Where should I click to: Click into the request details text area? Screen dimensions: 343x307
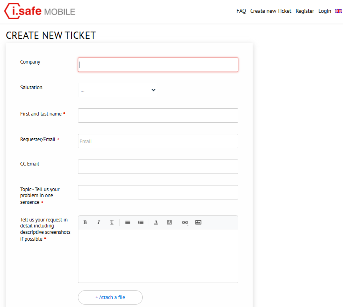tap(158, 256)
